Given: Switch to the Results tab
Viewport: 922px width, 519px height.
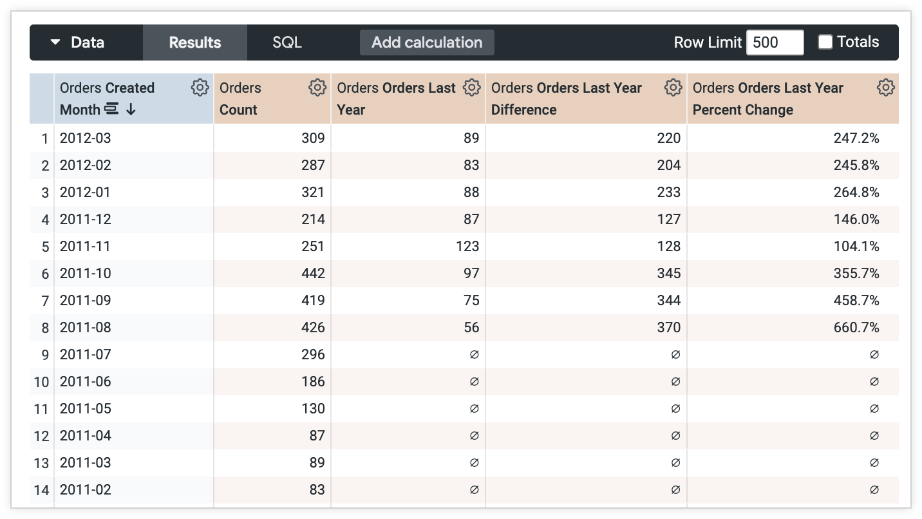Looking at the screenshot, I should pos(194,42).
